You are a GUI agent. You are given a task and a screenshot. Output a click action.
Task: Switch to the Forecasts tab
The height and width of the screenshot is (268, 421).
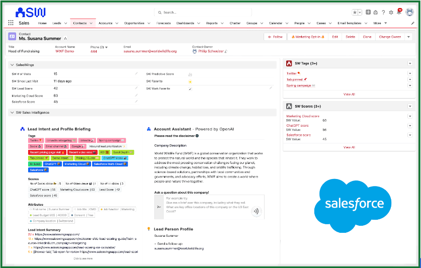click(163, 23)
